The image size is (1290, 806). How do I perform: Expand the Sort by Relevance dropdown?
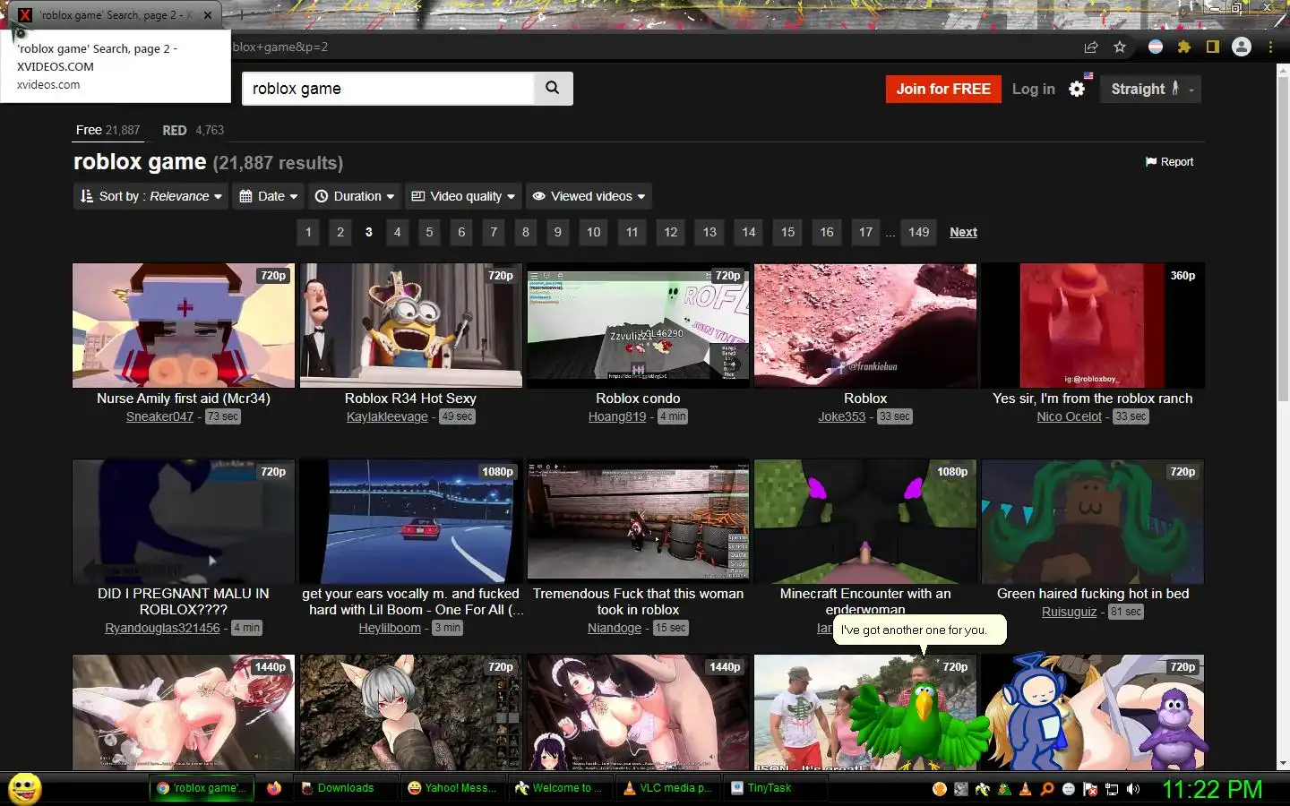click(150, 196)
